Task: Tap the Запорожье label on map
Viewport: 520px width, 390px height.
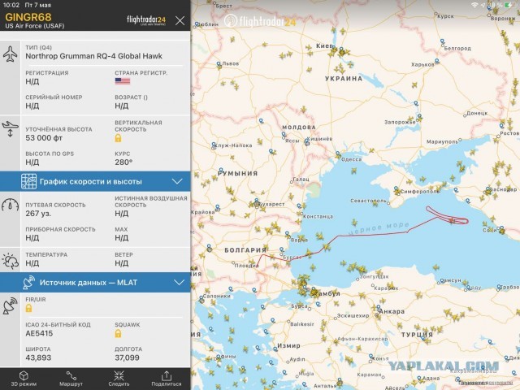Action: [x=400, y=123]
